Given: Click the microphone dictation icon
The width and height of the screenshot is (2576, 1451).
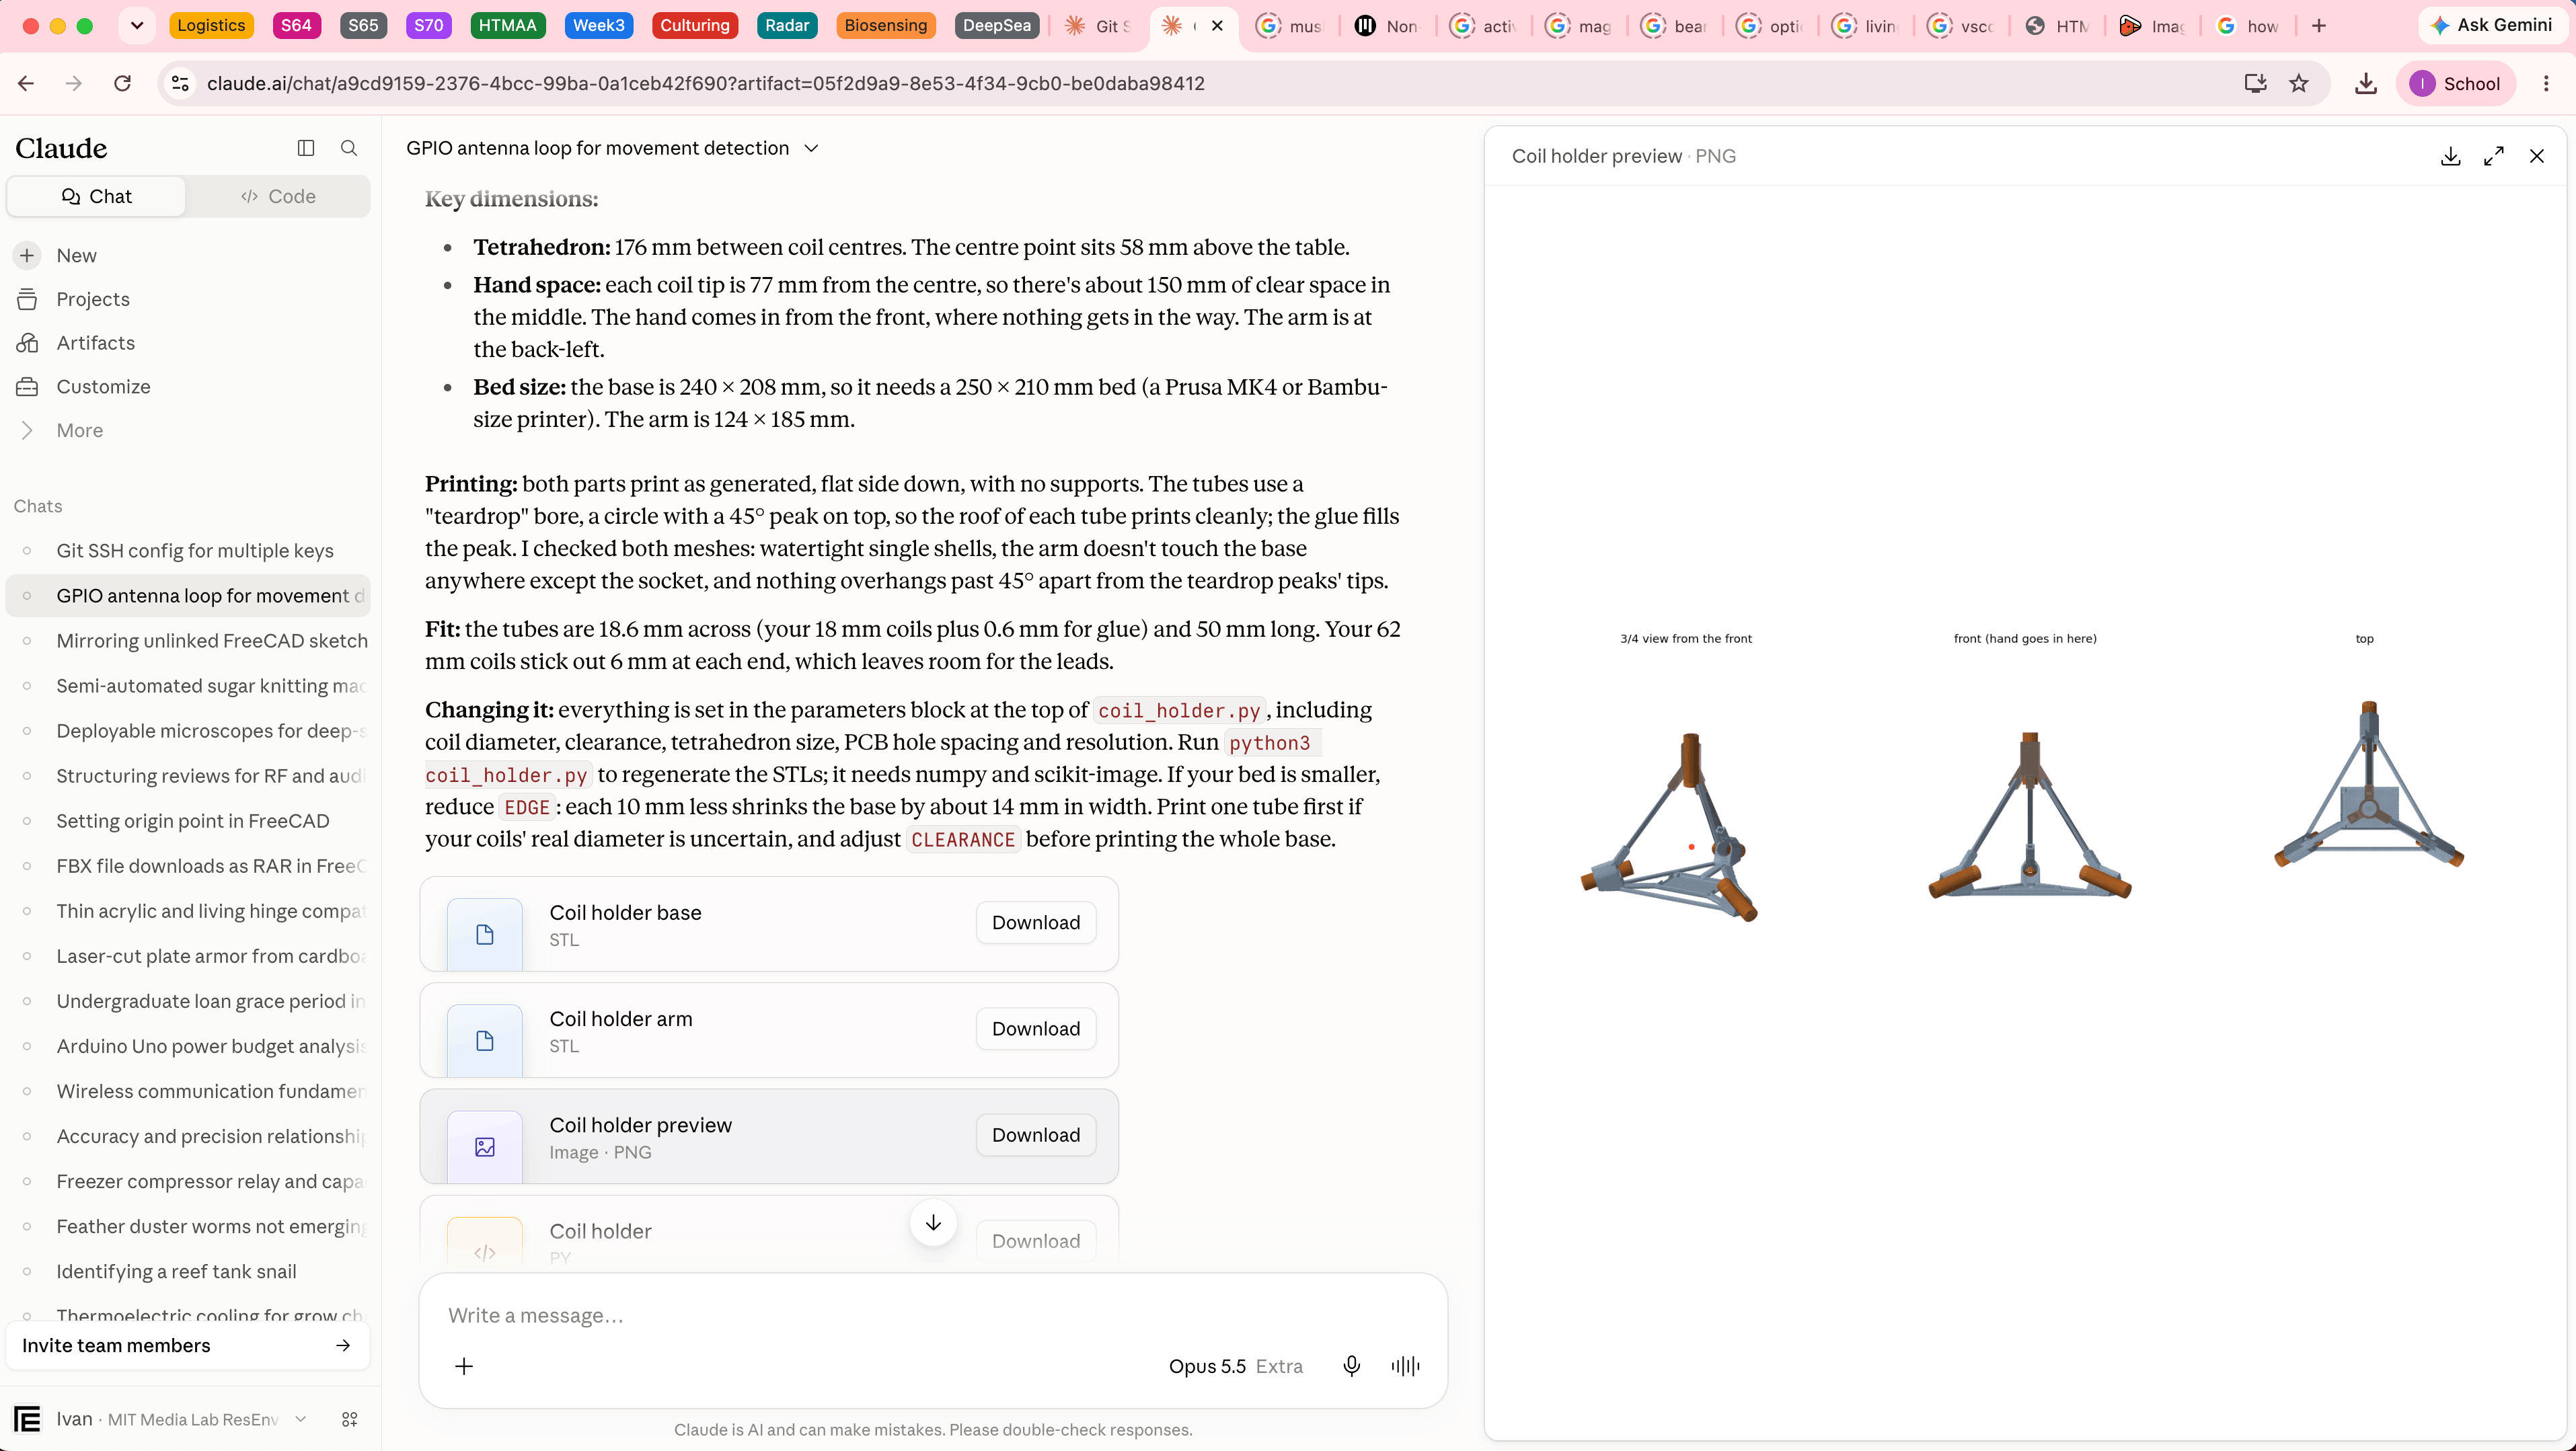Looking at the screenshot, I should click(1351, 1366).
